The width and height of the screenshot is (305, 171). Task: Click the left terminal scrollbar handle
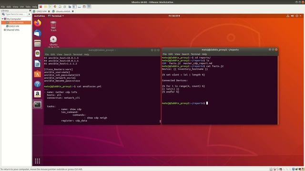[x=160, y=122]
